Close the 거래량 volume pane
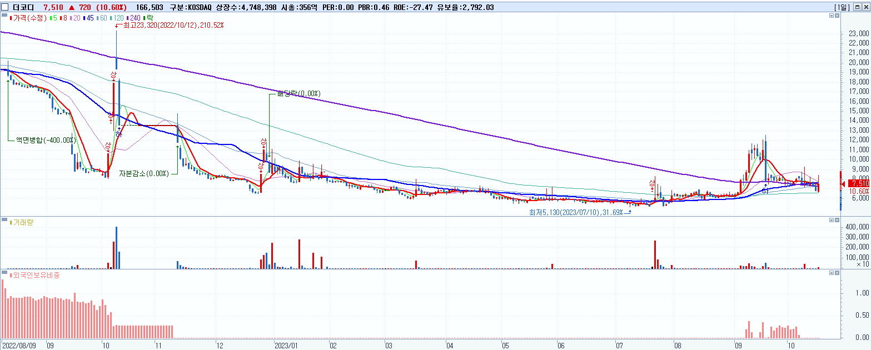This screenshot has height=350, width=871. coord(838,221)
